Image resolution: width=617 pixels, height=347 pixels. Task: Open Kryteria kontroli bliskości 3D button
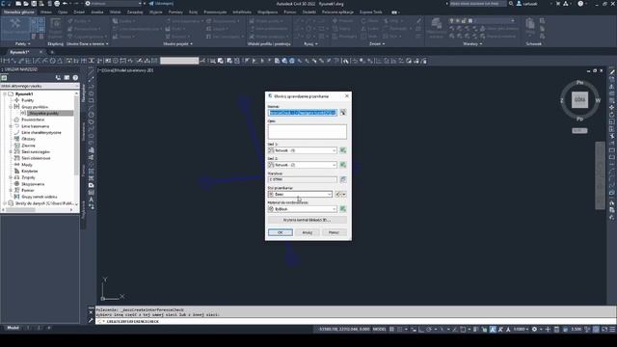(307, 220)
